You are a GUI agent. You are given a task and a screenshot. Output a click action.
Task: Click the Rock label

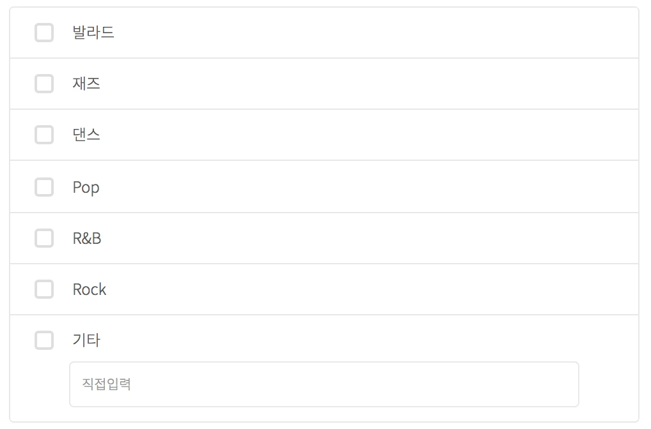(x=89, y=289)
